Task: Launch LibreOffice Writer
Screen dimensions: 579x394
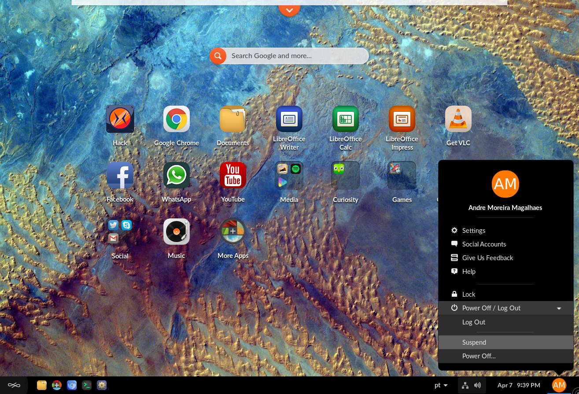Action: (x=289, y=119)
